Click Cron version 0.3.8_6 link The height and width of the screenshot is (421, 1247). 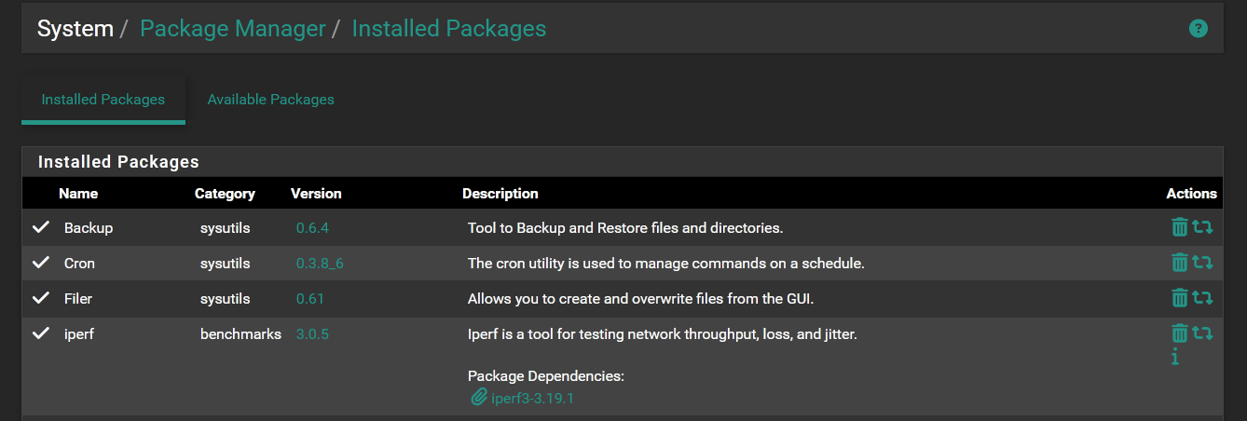[320, 264]
